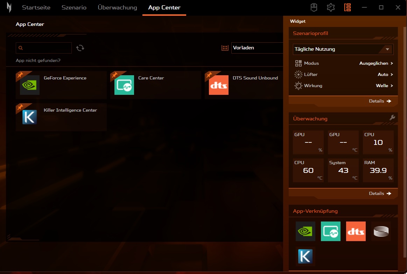The image size is (407, 274).
Task: Launch Killer shortcut in App-Verknüpfung widget
Action: (x=305, y=257)
